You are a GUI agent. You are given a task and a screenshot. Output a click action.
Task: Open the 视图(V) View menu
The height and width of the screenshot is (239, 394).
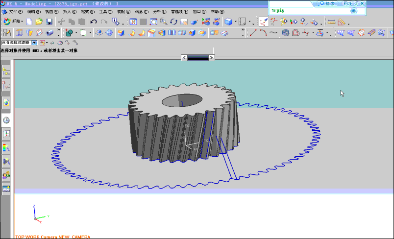52,12
